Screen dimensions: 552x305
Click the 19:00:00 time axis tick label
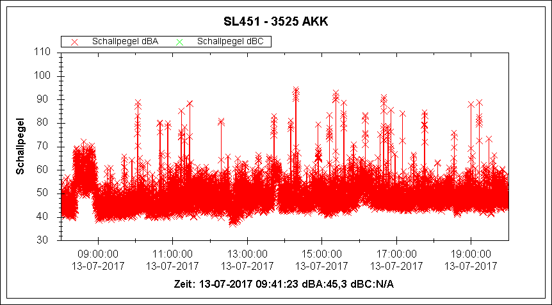click(471, 254)
